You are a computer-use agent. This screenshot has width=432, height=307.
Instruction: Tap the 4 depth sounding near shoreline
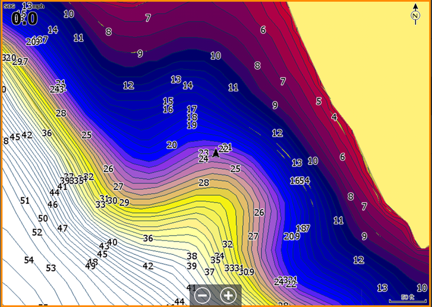pyautogui.click(x=334, y=117)
